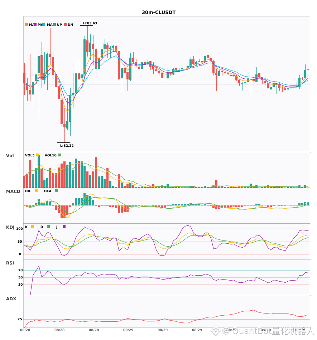Viewport: 317px width, 340px height.
Task: Click the VOL5 legend text
Action: (30, 155)
